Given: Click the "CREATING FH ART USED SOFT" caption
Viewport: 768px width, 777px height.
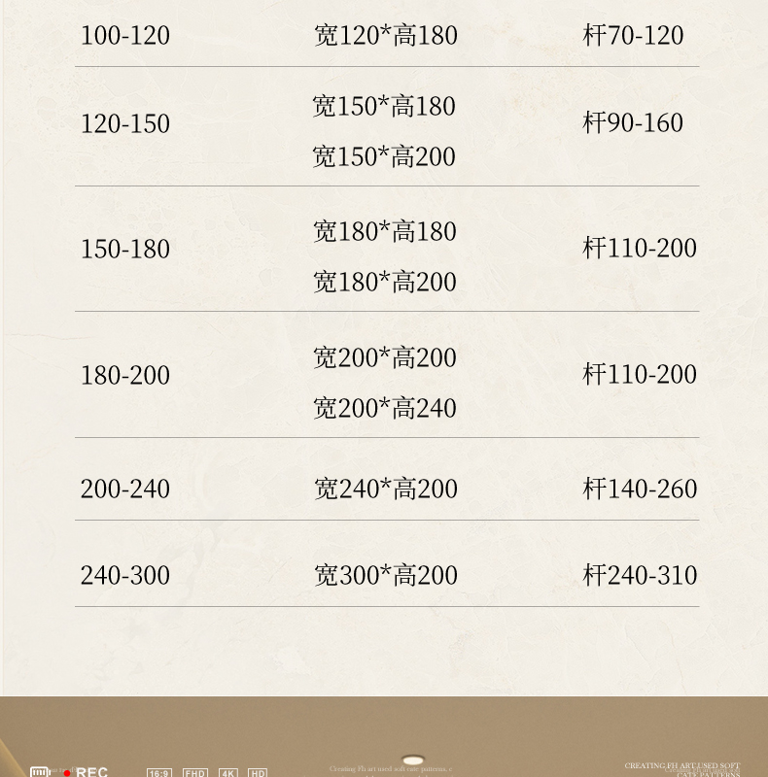Looking at the screenshot, I should [x=681, y=766].
